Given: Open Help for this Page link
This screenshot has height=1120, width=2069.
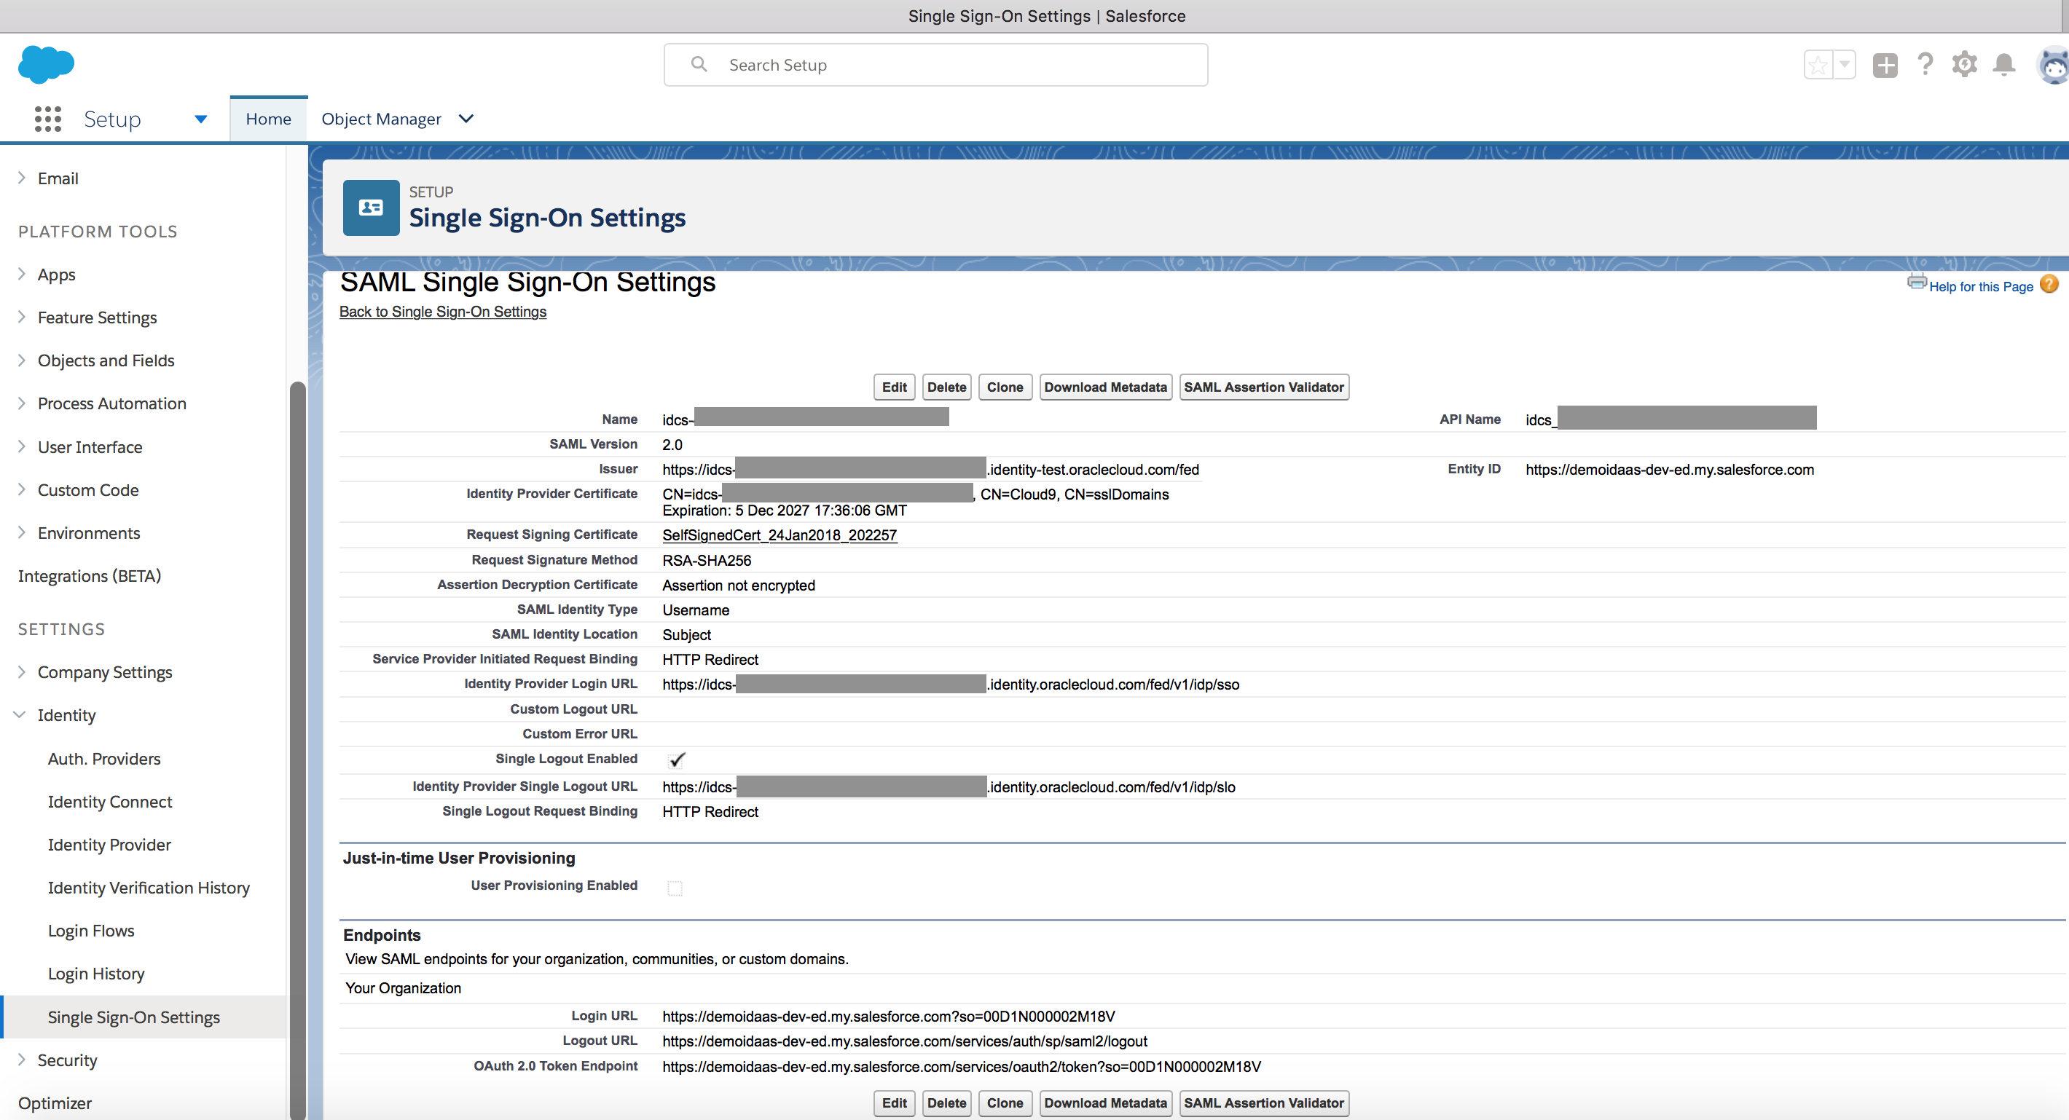Looking at the screenshot, I should pos(1982,287).
